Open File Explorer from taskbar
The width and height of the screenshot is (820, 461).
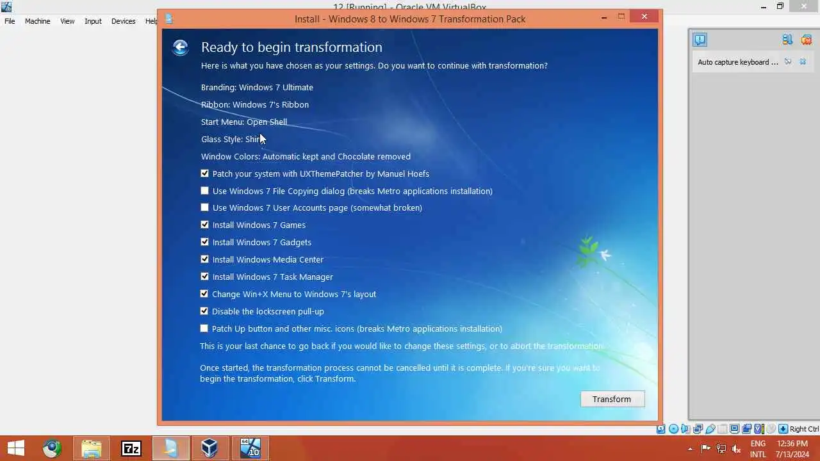(92, 448)
